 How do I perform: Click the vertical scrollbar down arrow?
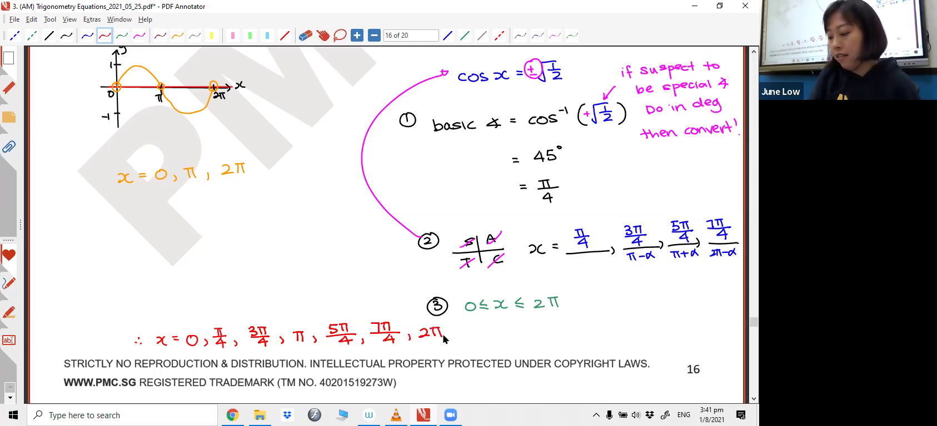pyautogui.click(x=754, y=398)
